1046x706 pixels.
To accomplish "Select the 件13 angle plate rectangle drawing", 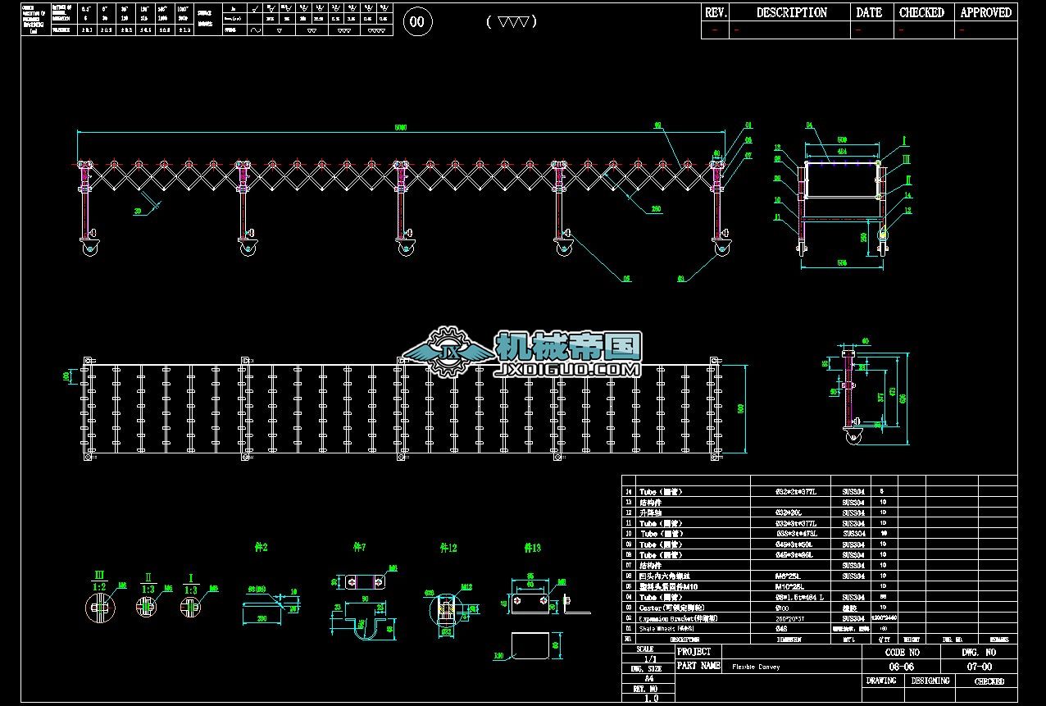I will pos(529,645).
